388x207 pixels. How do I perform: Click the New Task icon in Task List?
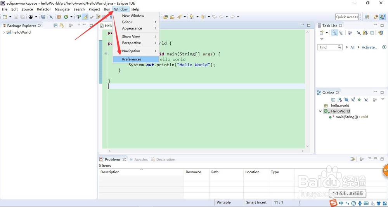click(321, 33)
